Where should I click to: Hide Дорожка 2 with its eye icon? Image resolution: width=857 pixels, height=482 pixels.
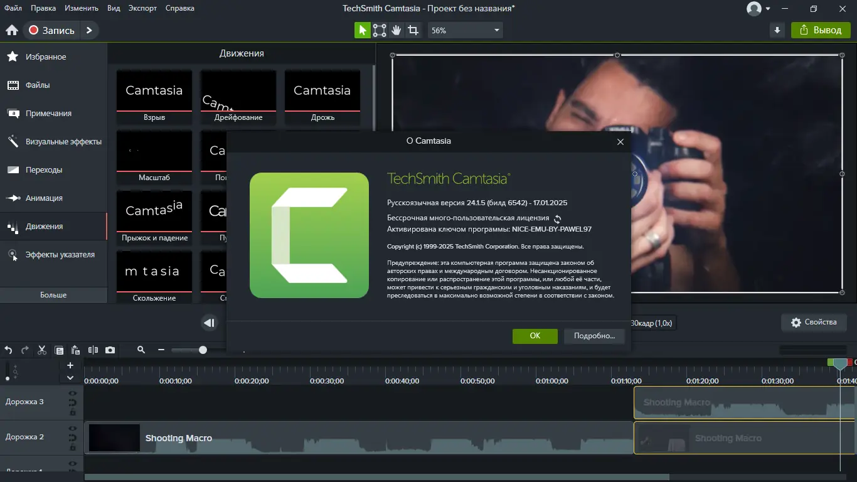(x=73, y=429)
